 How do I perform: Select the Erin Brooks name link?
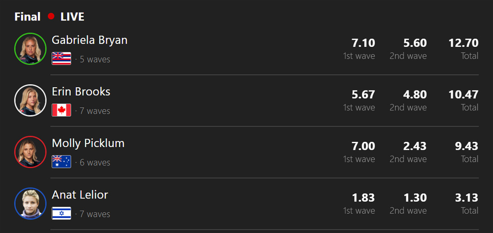(81, 92)
